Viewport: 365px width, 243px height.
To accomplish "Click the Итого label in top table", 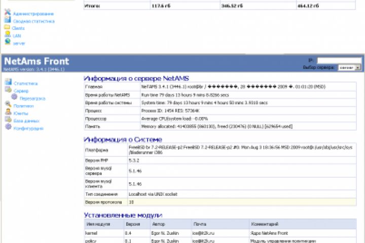I will pyautogui.click(x=92, y=6).
